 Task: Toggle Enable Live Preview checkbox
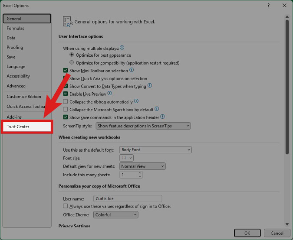point(66,94)
